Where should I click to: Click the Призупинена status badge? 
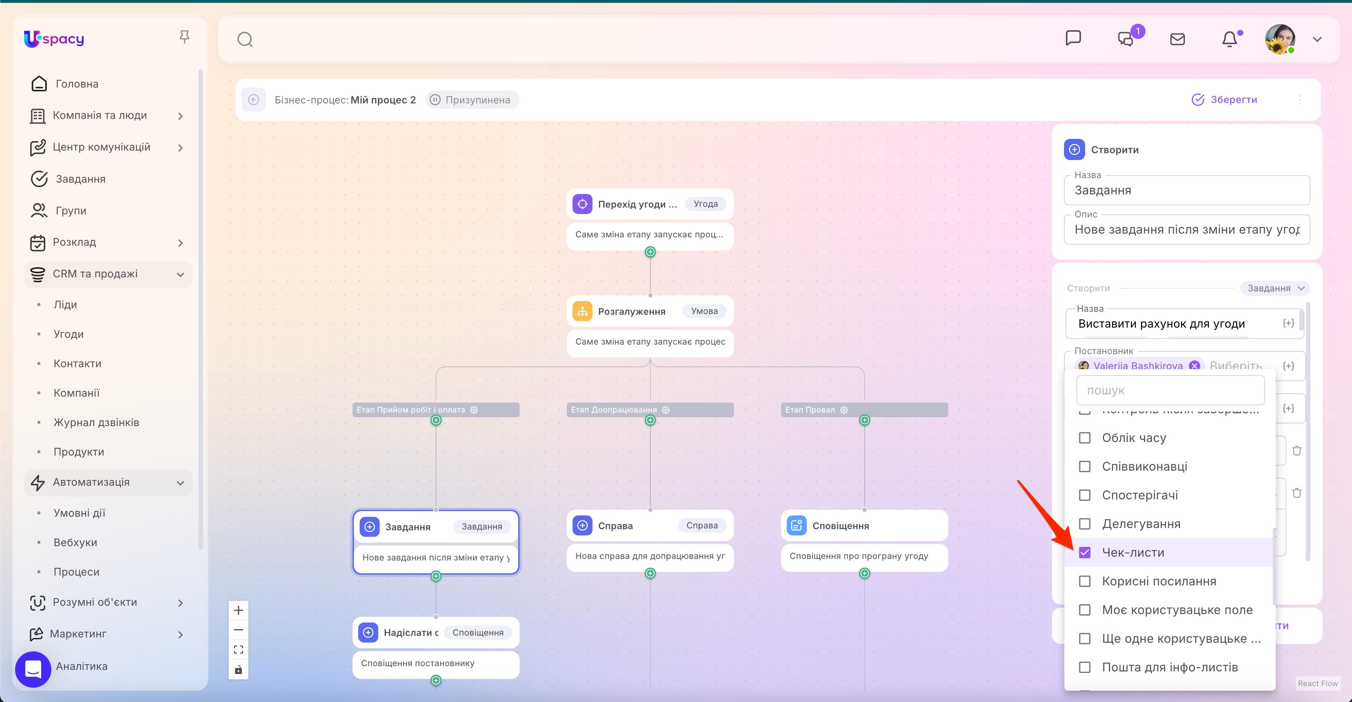coord(472,99)
